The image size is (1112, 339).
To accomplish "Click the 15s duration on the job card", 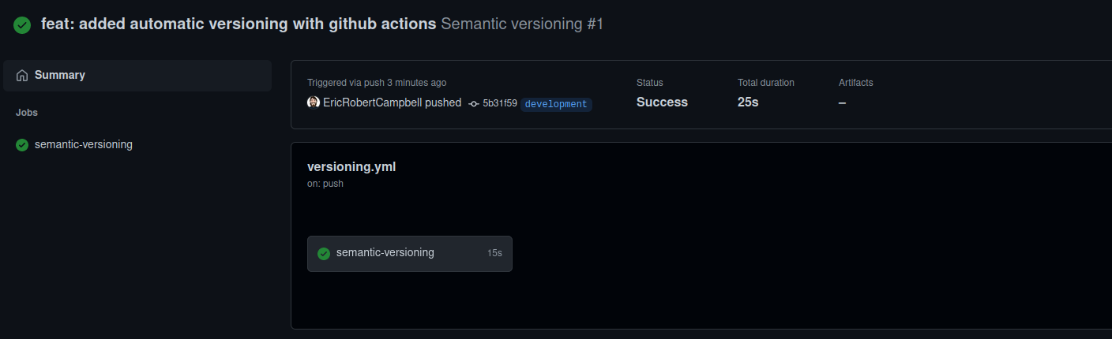I will 494,254.
